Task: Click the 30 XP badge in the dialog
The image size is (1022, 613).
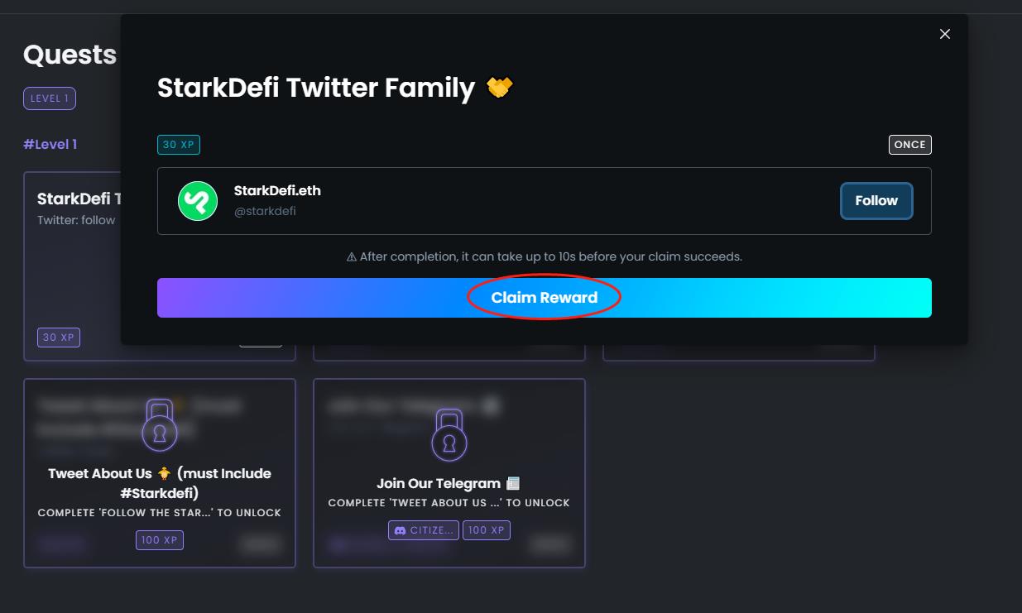Action: pyautogui.click(x=179, y=145)
